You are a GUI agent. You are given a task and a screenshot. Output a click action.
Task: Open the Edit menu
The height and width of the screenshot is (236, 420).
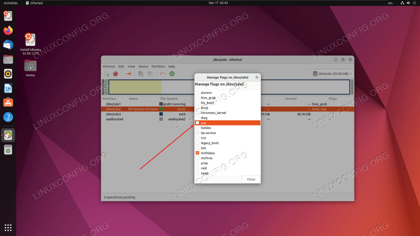[121, 66]
